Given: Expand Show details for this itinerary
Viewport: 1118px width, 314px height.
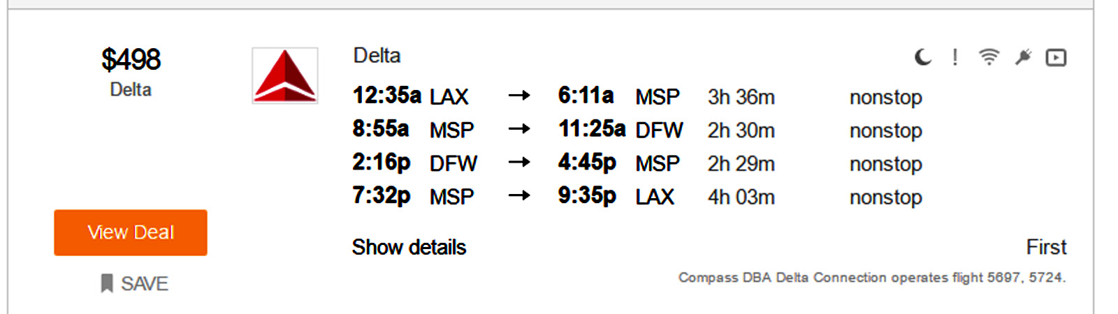Looking at the screenshot, I should click(409, 247).
